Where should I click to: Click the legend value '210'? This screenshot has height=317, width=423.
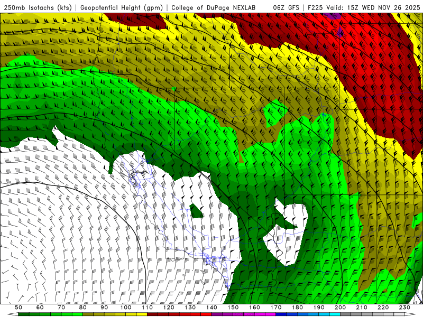pos(362,307)
